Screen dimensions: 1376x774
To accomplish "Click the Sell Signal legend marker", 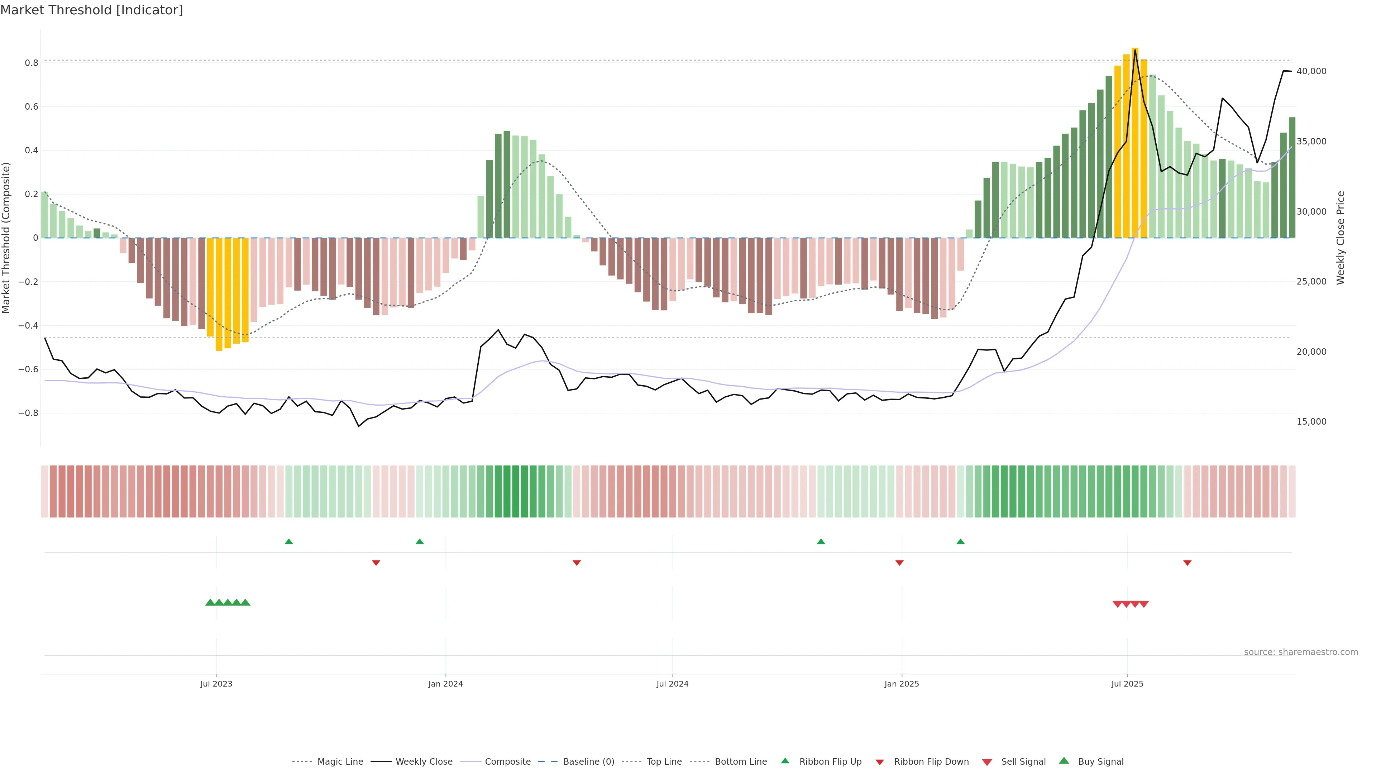I will (x=986, y=762).
